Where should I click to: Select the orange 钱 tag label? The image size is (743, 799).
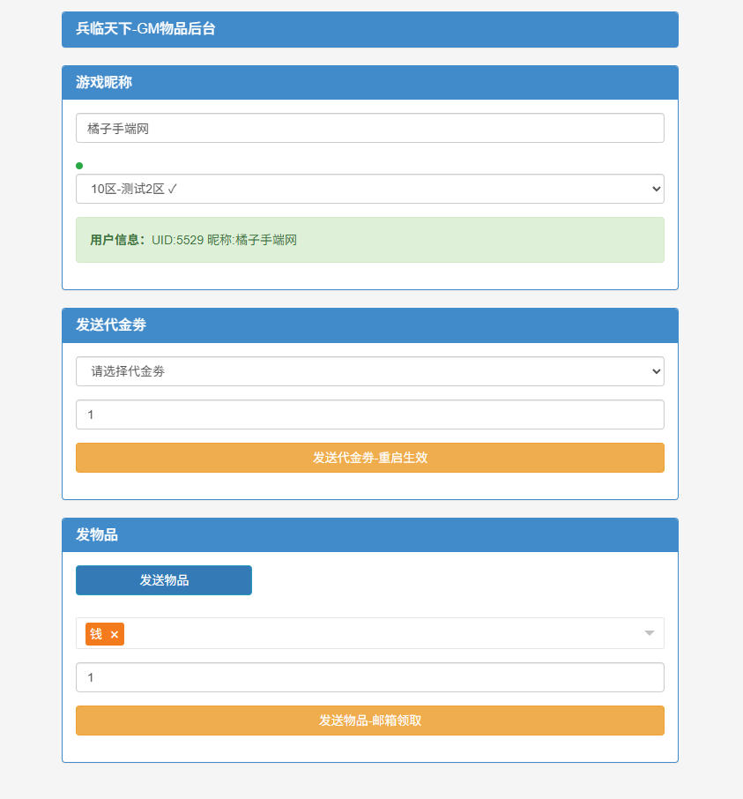(96, 634)
